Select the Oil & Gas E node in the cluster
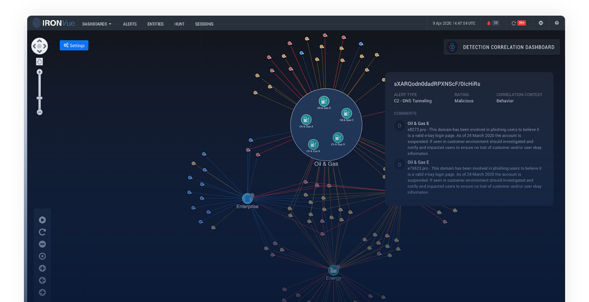This screenshot has height=302, width=589. [x=323, y=101]
